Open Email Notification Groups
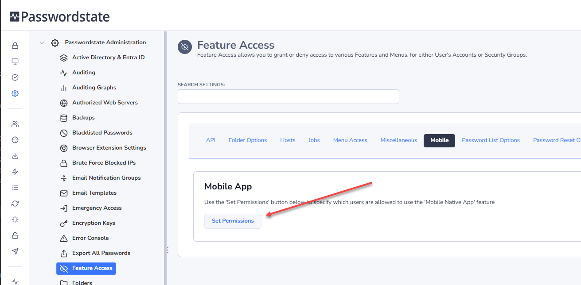This screenshot has width=581, height=285. (x=107, y=178)
